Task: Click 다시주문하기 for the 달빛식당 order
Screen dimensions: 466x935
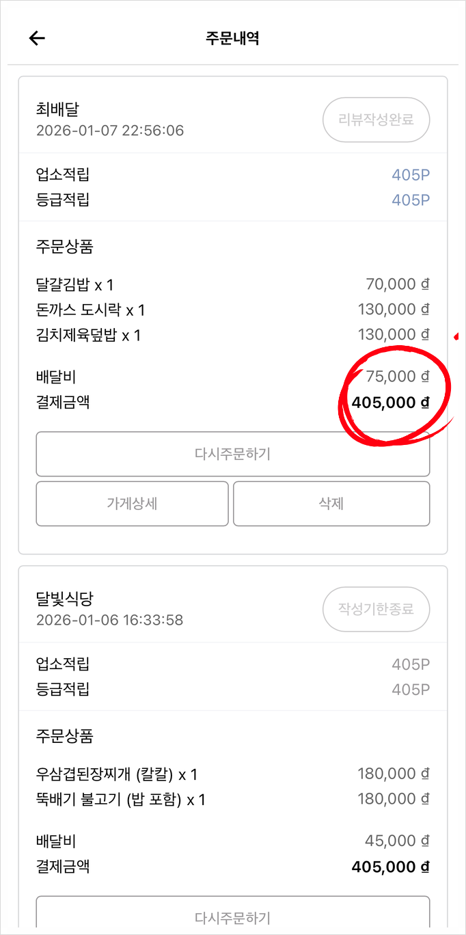Action: click(233, 915)
